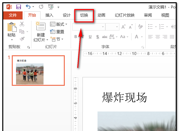The height and width of the screenshot is (131, 179).
Task: Click the redo/repeat icon
Action: (41, 7)
